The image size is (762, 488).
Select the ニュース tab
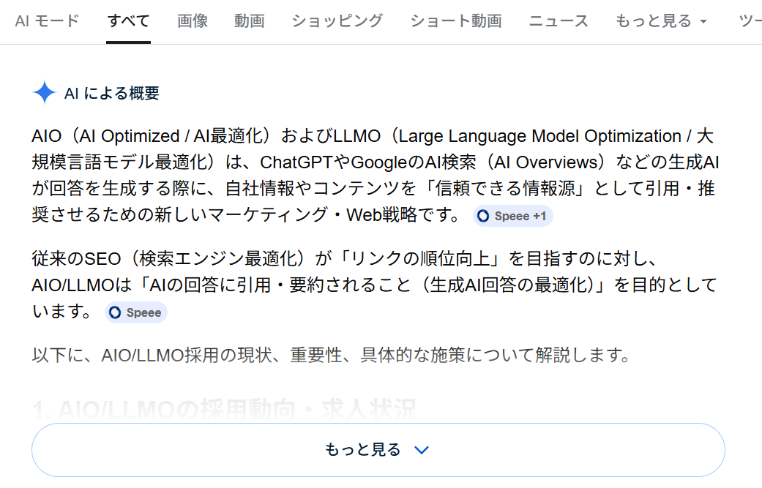[x=559, y=21]
